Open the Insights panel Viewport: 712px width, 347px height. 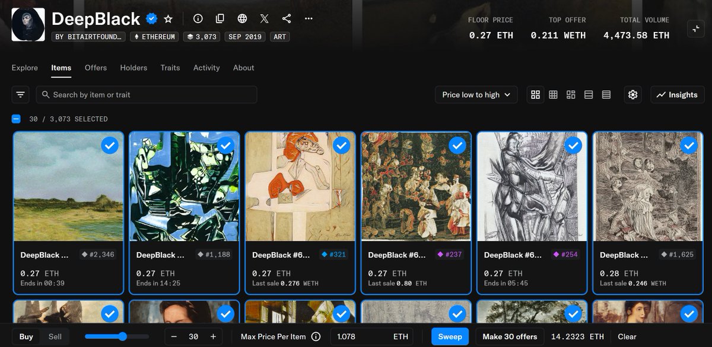[x=678, y=95]
